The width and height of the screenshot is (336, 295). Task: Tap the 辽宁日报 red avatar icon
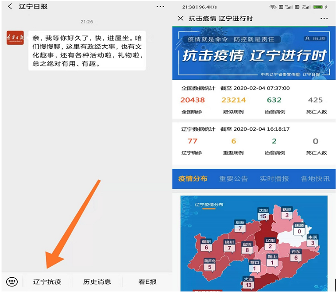click(15, 38)
